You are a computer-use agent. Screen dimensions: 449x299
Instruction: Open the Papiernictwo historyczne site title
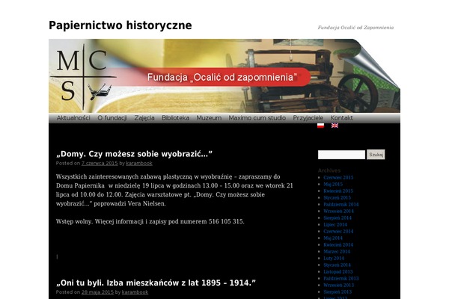coord(120,25)
